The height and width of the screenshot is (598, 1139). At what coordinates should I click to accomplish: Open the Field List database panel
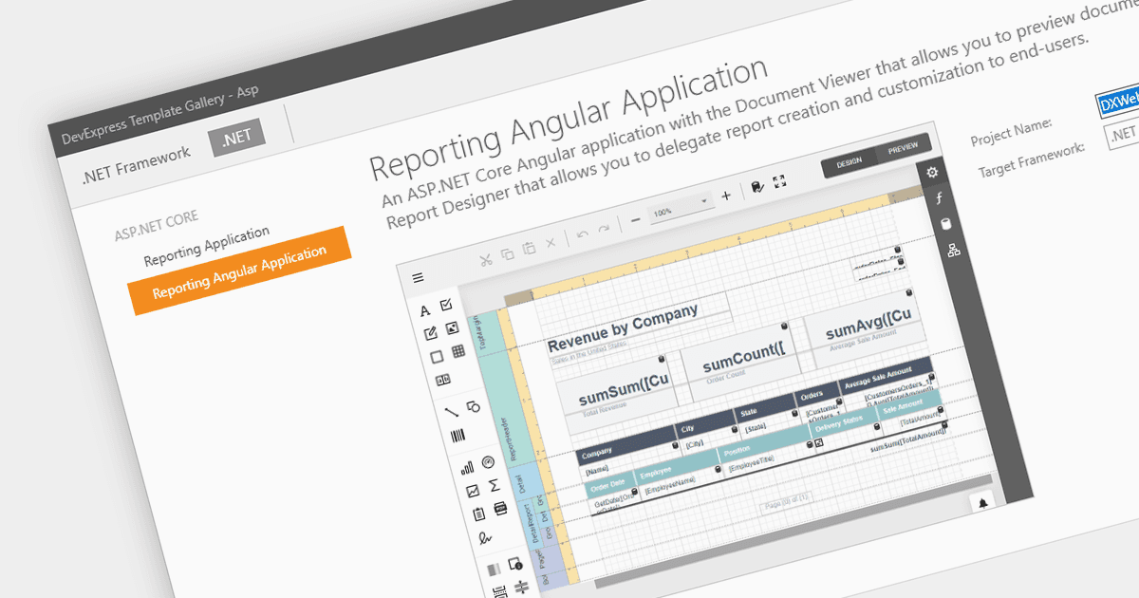(945, 224)
